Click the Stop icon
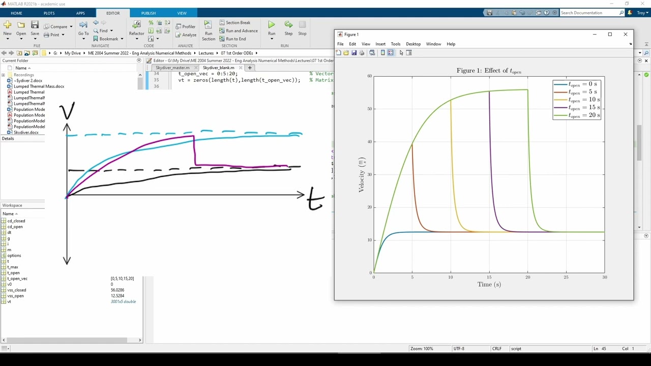The width and height of the screenshot is (651, 366). pos(302,24)
